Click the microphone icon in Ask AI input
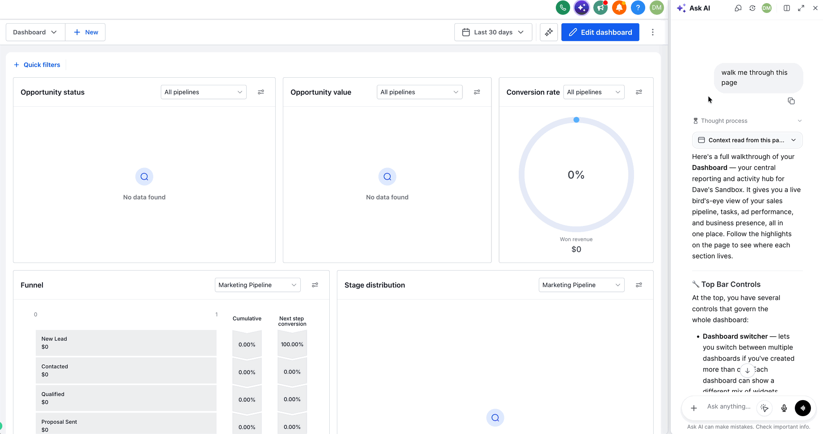Image resolution: width=823 pixels, height=434 pixels. pyautogui.click(x=784, y=408)
